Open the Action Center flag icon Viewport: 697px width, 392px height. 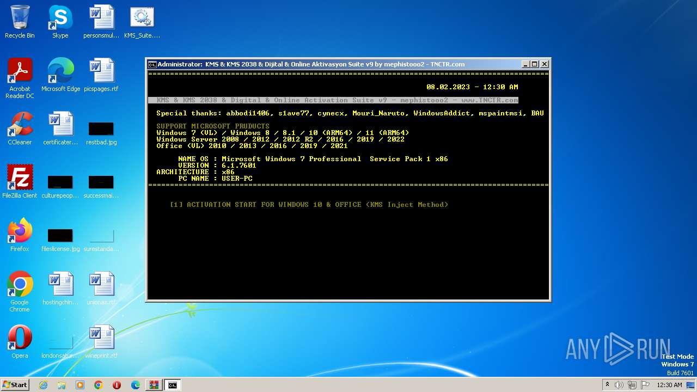click(x=645, y=385)
